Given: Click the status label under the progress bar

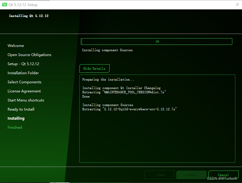Looking at the screenshot, I should coord(107,50).
